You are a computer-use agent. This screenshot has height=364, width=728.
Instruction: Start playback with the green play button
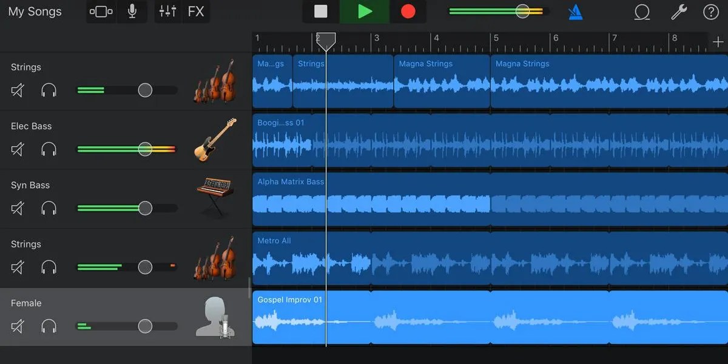[x=365, y=12]
